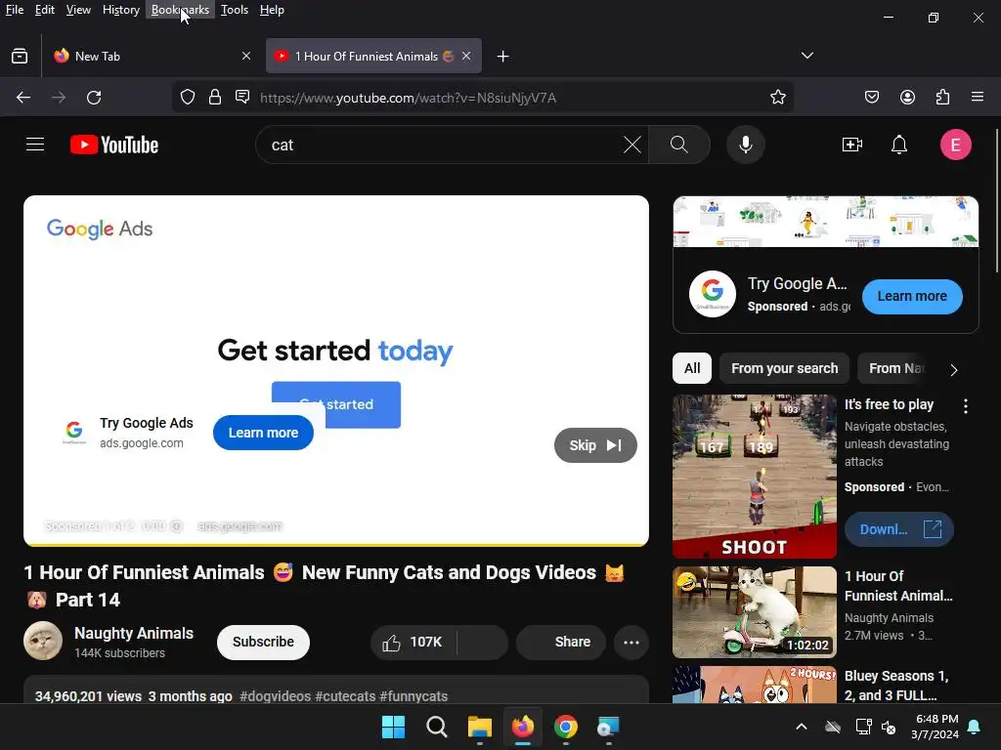
Task: Open the Naughty Animals channel name
Action: pyautogui.click(x=134, y=633)
